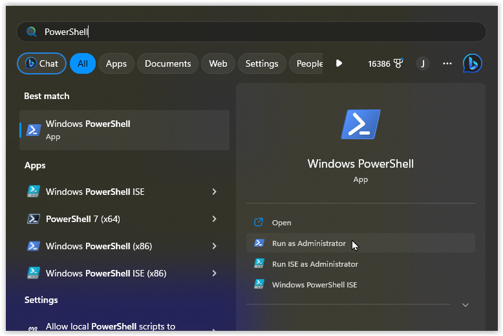Click into the PowerShell search text field
The width and height of the screenshot is (503, 336).
(259, 32)
